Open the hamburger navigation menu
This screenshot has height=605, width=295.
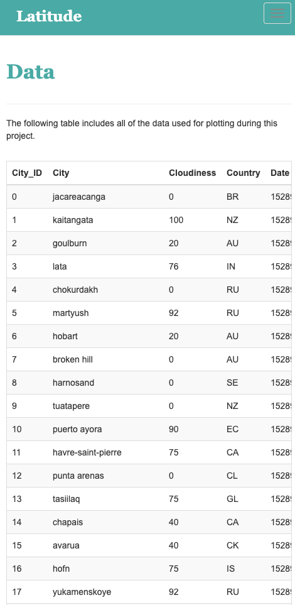[277, 13]
